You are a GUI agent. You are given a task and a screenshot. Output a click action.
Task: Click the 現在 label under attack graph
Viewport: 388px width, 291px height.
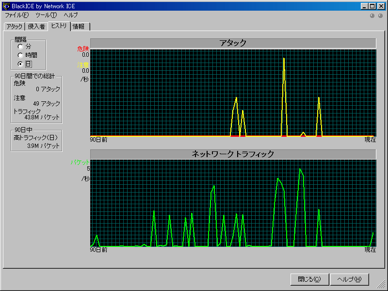click(370, 140)
